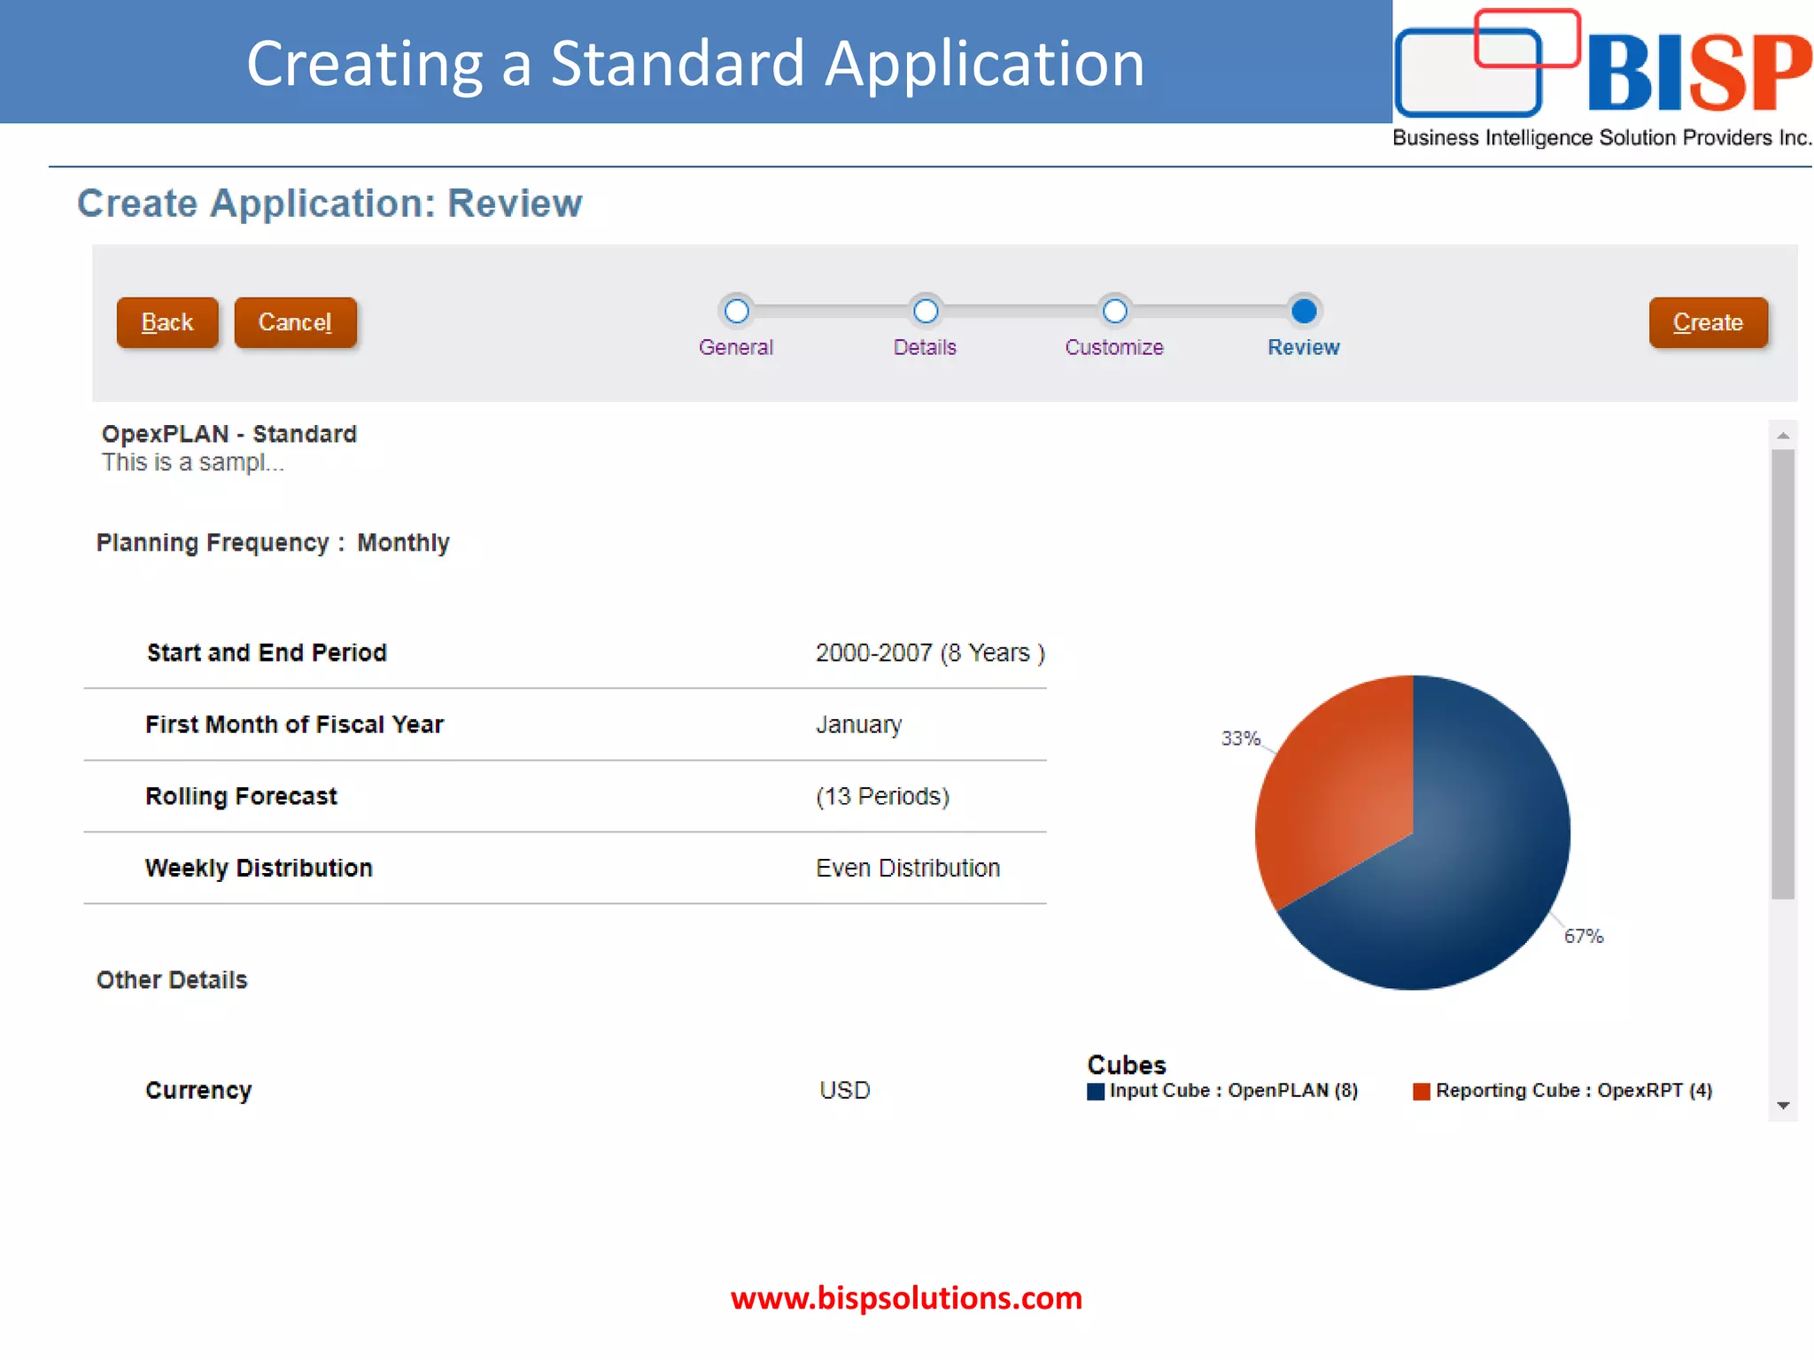Click the vertical scrollbar thumb
The image size is (1814, 1360).
1783,674
